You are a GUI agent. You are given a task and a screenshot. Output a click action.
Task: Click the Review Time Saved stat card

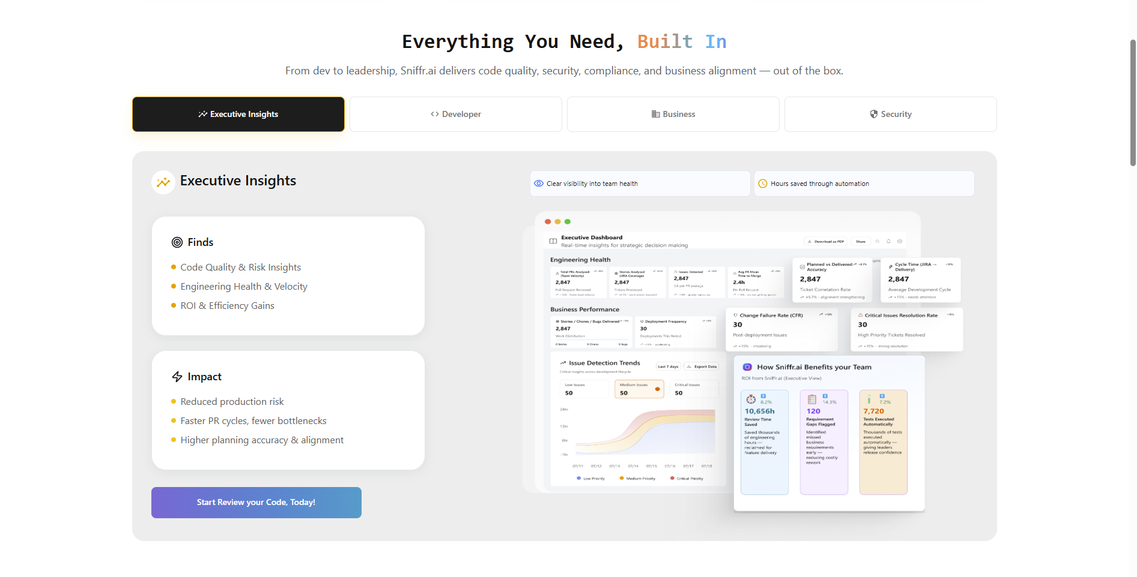(764, 441)
